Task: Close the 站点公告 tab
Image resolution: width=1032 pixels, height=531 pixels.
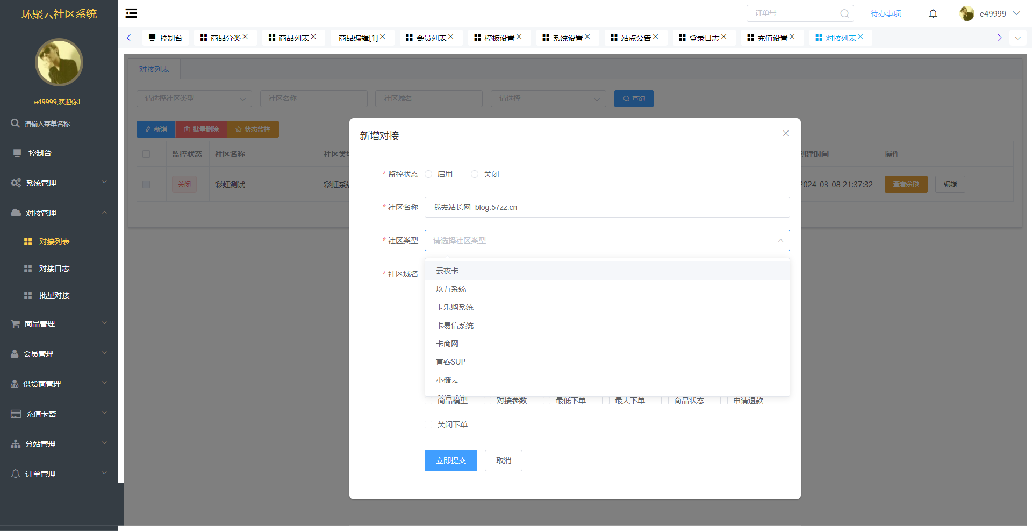Action: coord(656,37)
